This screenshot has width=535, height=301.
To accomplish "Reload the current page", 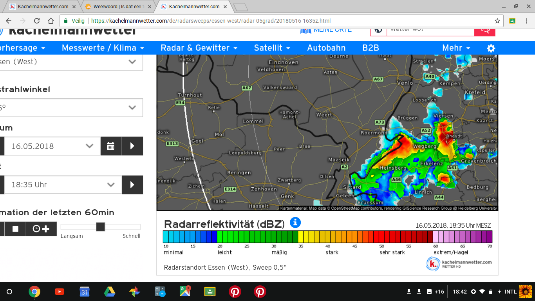I will [x=37, y=21].
